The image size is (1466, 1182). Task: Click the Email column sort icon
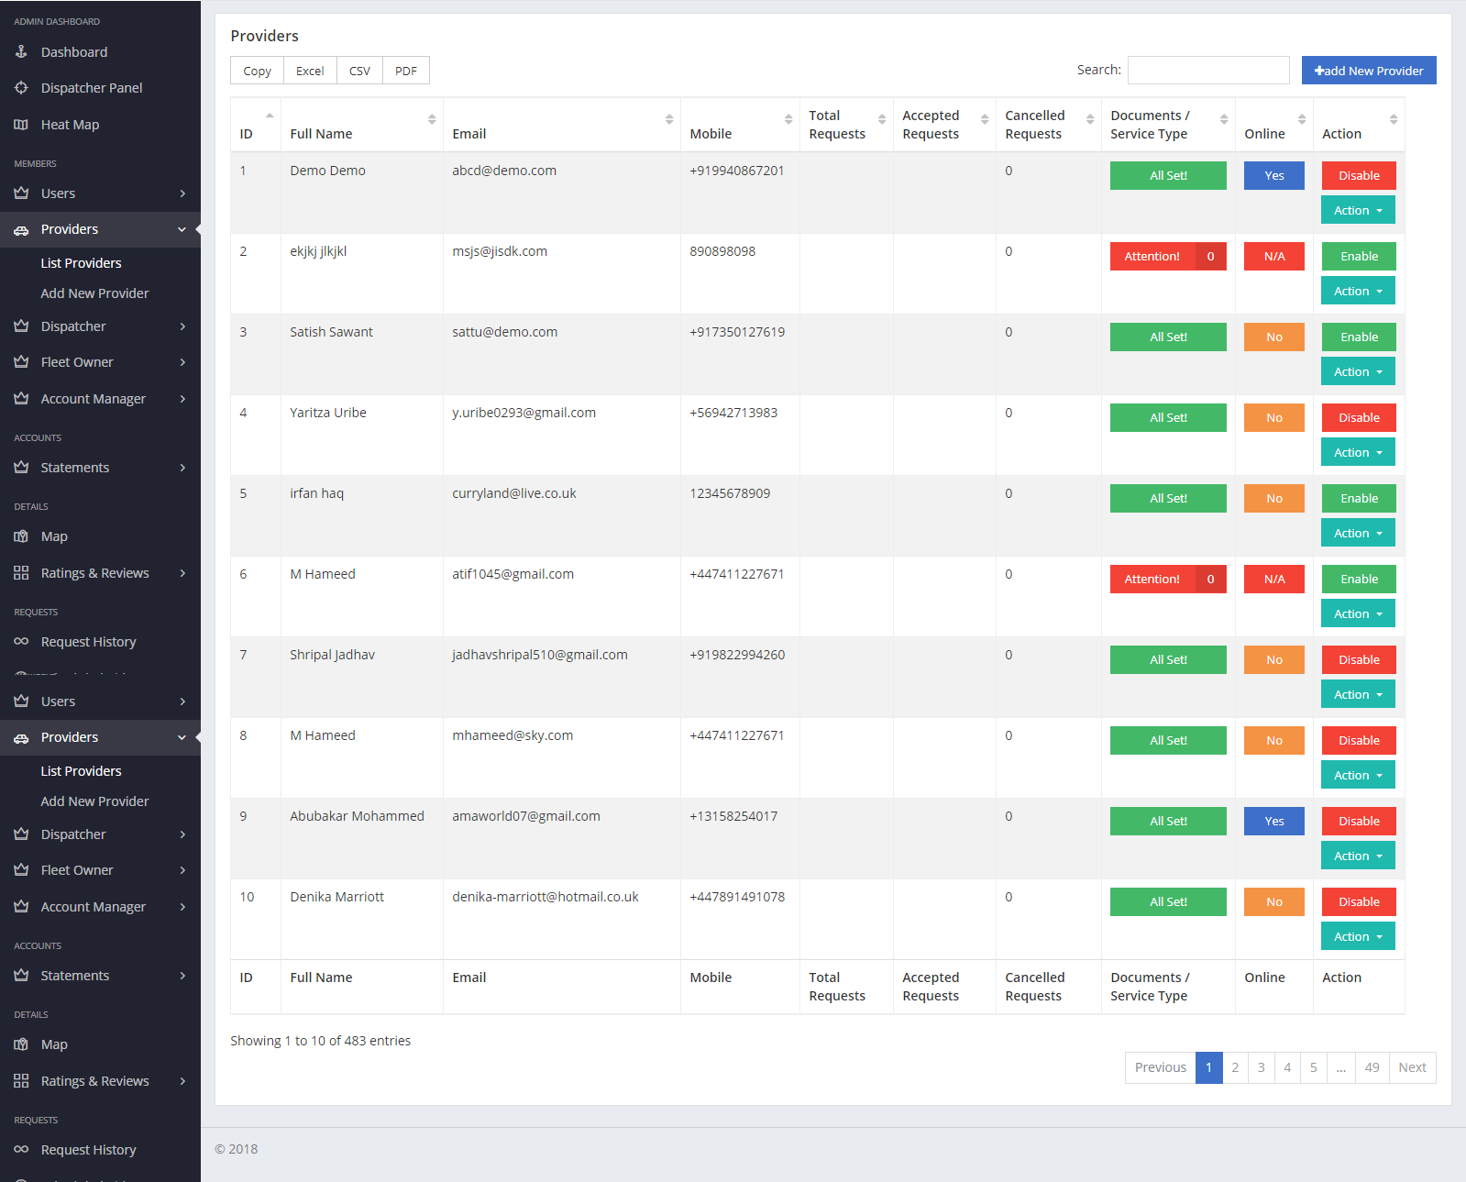(x=669, y=119)
